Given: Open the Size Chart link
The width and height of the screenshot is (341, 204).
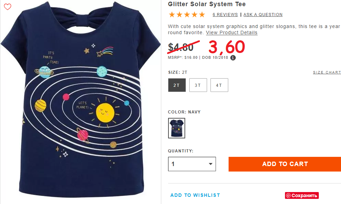Looking at the screenshot, I should [327, 72].
